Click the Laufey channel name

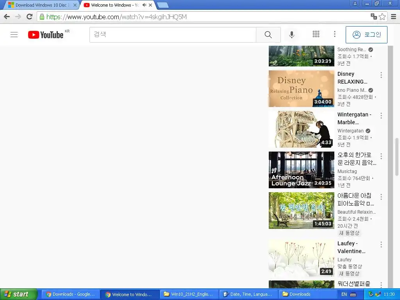tap(345, 260)
